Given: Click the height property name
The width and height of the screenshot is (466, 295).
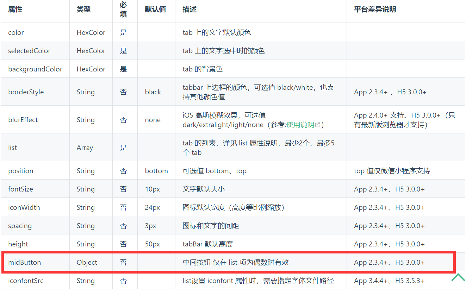Looking at the screenshot, I should (x=18, y=244).
